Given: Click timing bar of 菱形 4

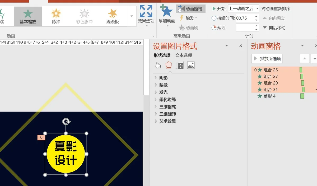Looking at the screenshot, I should point(302,96).
